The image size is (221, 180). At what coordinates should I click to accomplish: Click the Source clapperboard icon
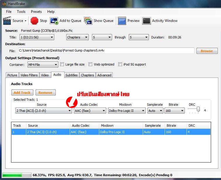7,21
